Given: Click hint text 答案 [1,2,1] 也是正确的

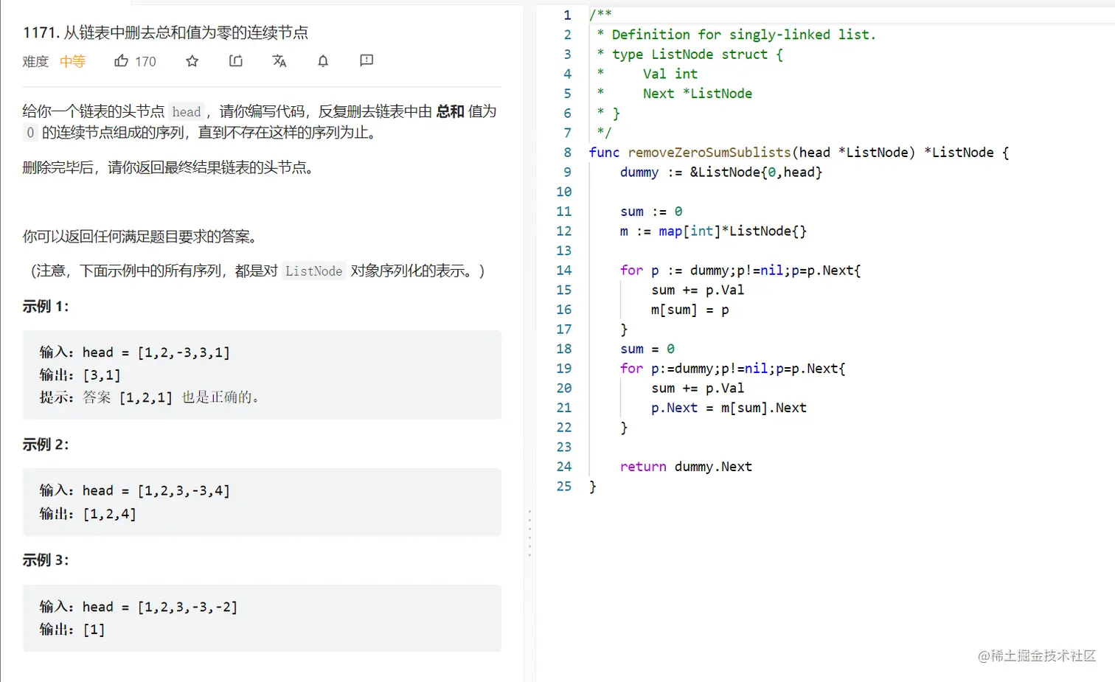Looking at the screenshot, I should 172,397.
